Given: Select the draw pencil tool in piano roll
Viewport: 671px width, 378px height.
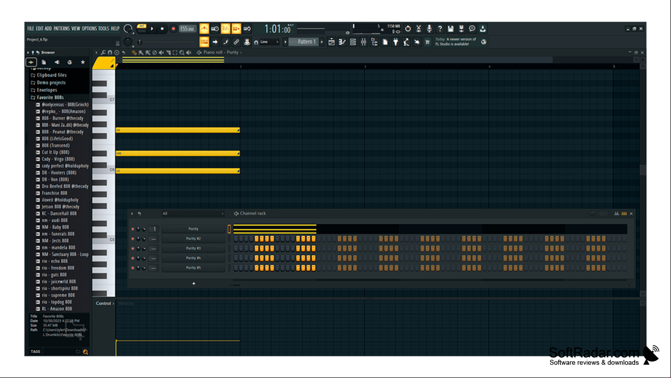Looking at the screenshot, I should [x=134, y=53].
